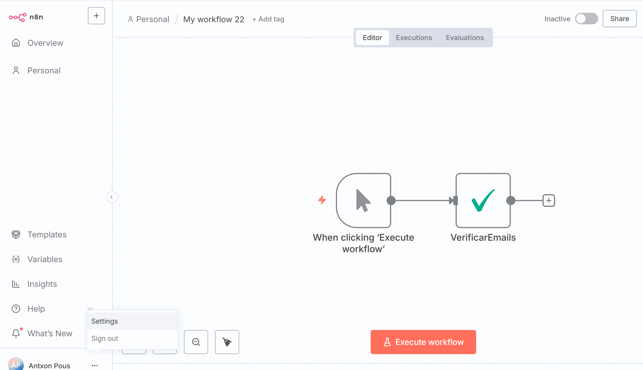Select Settings from the popup menu

tap(104, 321)
